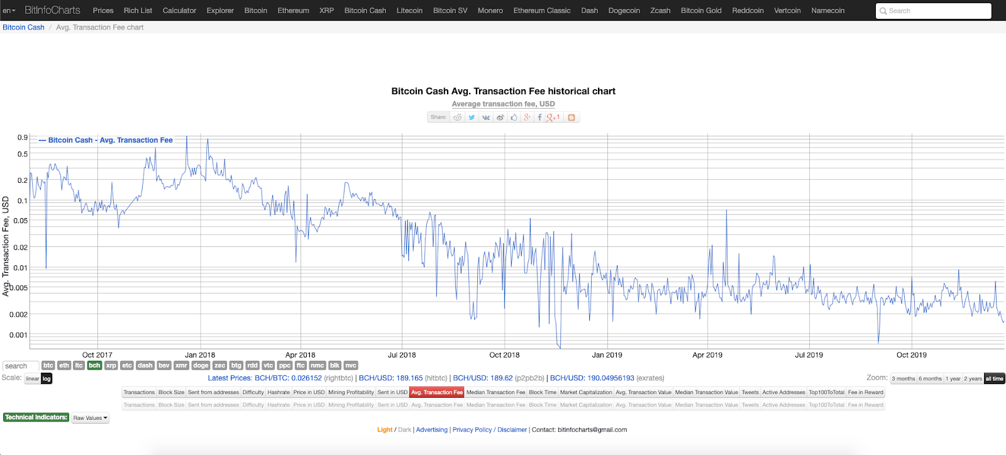Toggle dash coin on chart
Screen dimensions: 1006x455
tap(145, 365)
